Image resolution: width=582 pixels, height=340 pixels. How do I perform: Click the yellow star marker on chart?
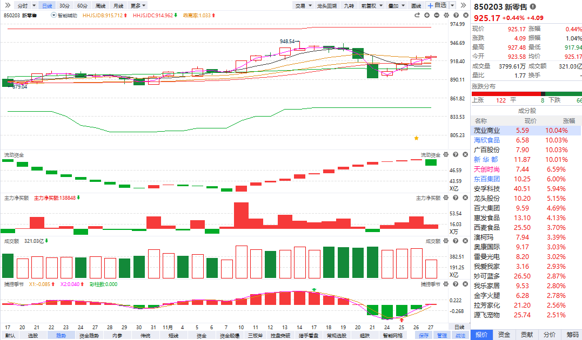(x=416, y=138)
